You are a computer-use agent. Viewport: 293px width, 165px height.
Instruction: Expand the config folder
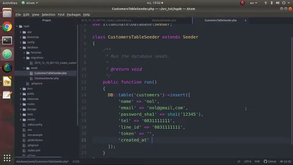(x=21, y=43)
